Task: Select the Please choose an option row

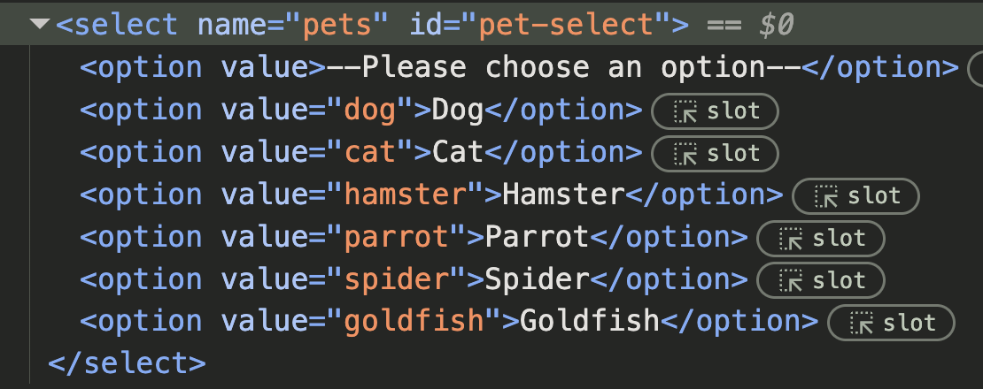Action: (x=519, y=68)
